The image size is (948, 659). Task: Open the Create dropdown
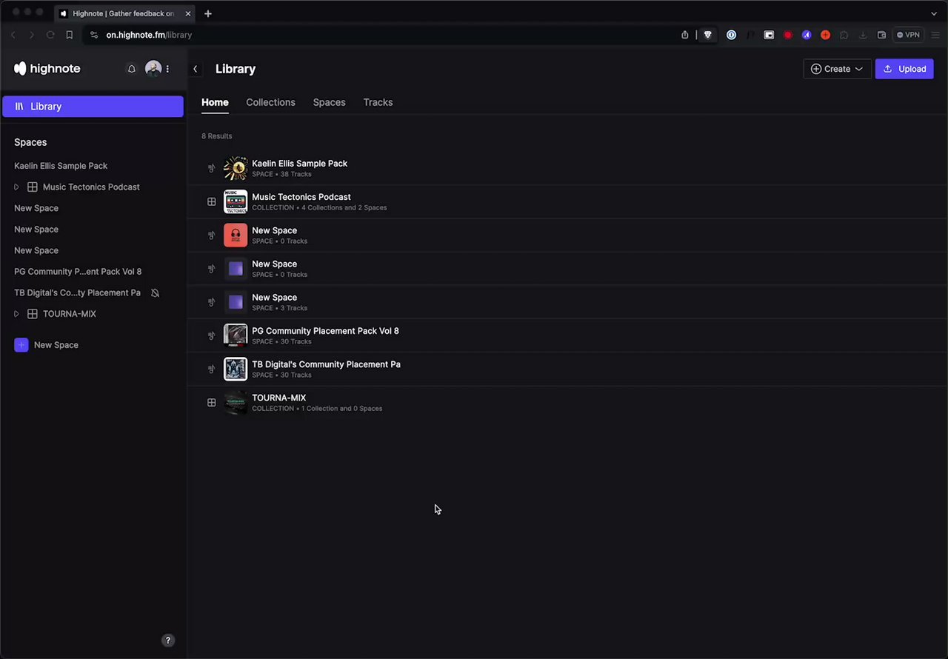[x=837, y=69]
